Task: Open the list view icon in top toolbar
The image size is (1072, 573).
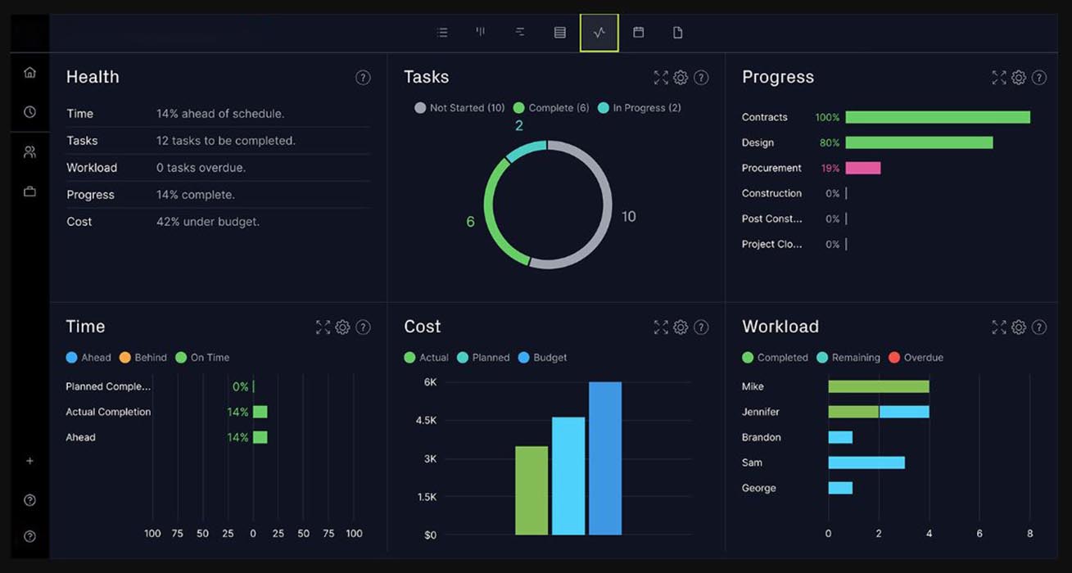Action: point(442,33)
